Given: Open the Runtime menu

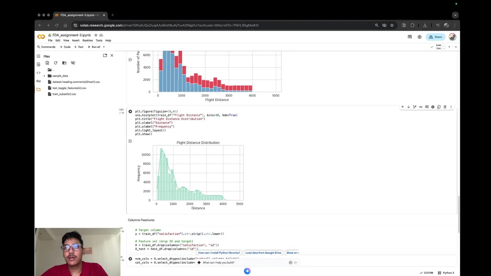Looking at the screenshot, I should coord(87,40).
